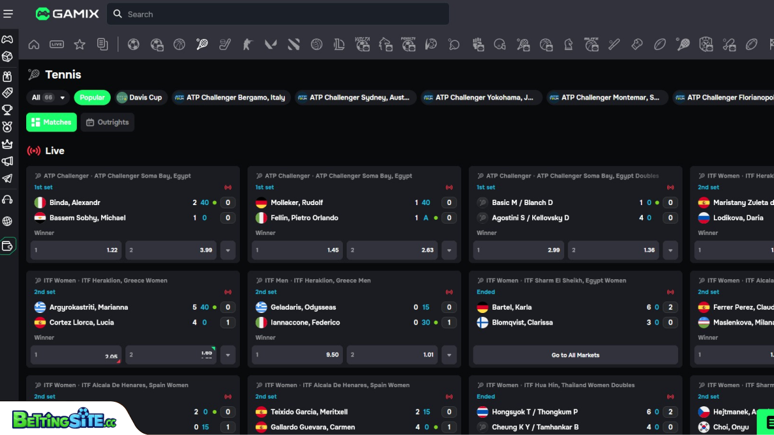Enable the Davis Cup filter

(141, 97)
